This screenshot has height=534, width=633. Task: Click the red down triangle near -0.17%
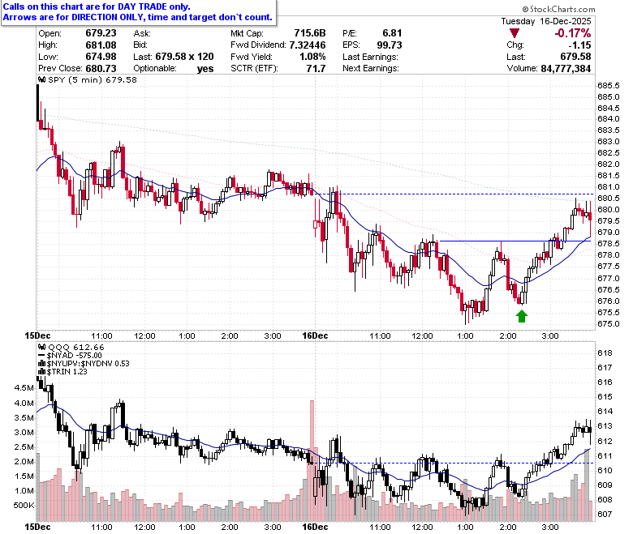tap(515, 33)
